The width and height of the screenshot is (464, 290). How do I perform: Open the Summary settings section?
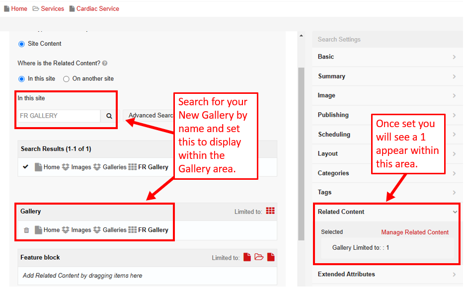coord(387,76)
